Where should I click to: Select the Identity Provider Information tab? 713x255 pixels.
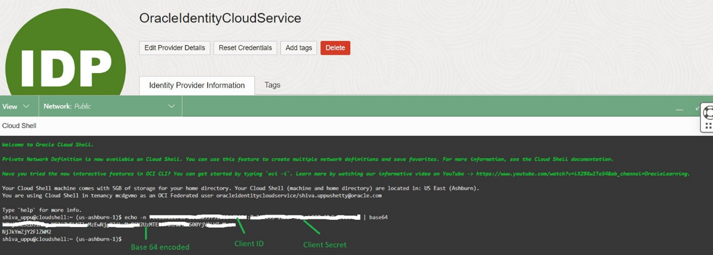click(197, 85)
